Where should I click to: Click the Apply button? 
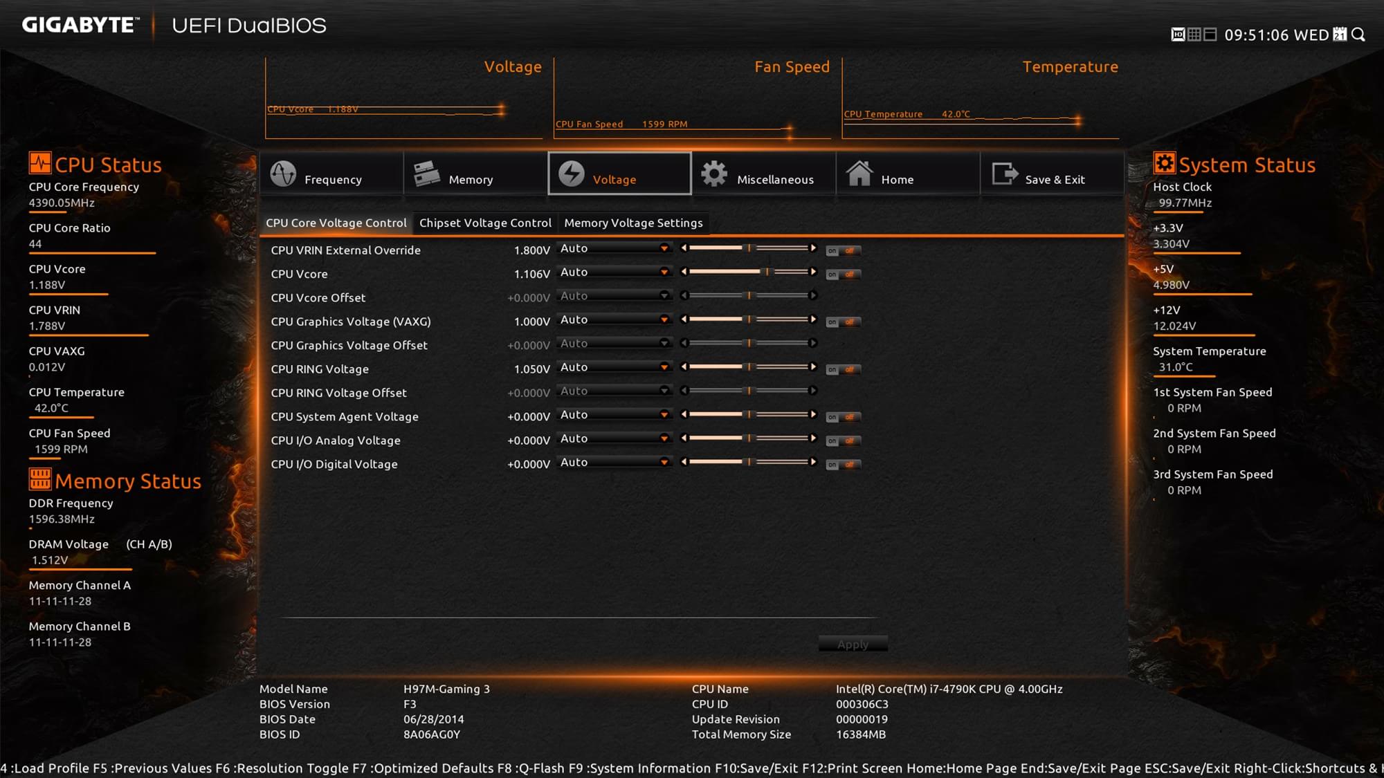tap(853, 644)
